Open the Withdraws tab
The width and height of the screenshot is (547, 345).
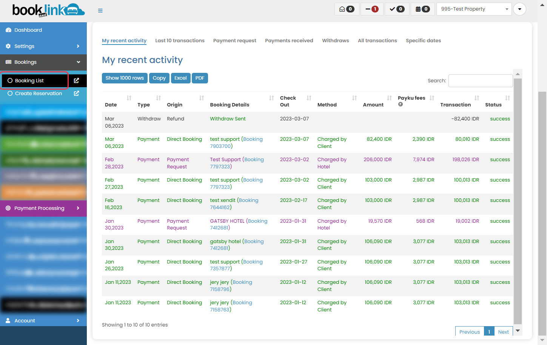pos(336,40)
